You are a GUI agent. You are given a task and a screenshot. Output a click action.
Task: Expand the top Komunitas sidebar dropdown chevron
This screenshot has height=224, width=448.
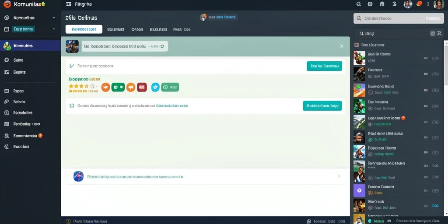tap(54, 17)
